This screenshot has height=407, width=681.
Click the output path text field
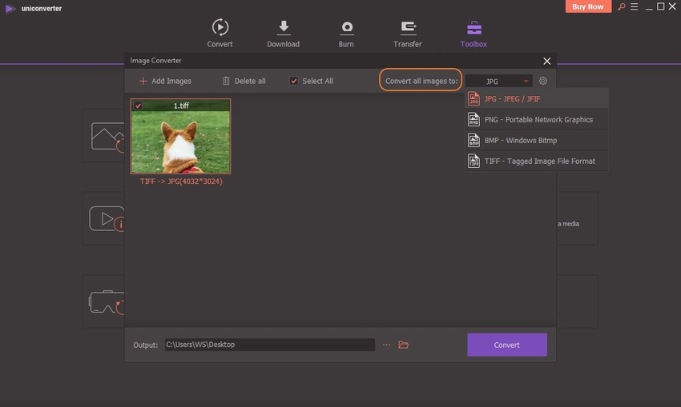tap(269, 345)
